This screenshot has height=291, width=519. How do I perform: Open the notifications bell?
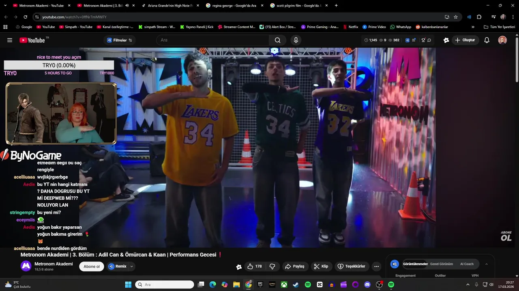click(x=487, y=40)
